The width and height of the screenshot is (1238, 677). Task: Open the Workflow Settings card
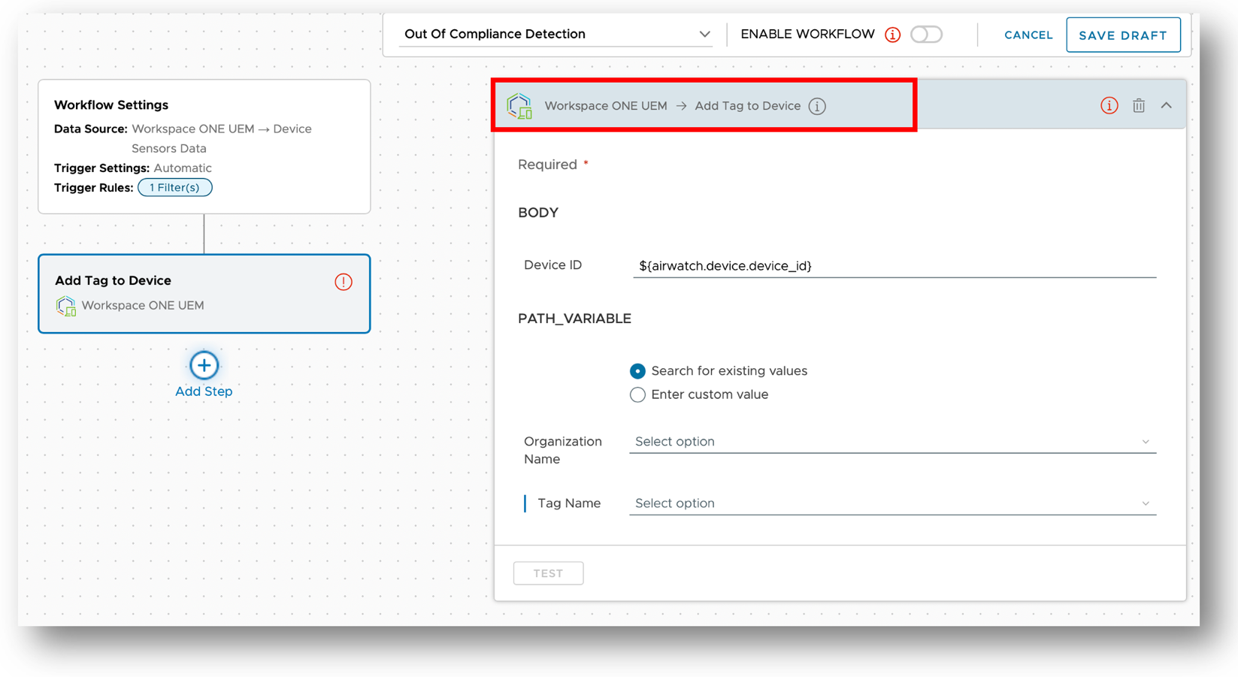204,147
